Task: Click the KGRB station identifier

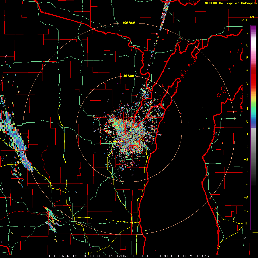Action: (163, 256)
